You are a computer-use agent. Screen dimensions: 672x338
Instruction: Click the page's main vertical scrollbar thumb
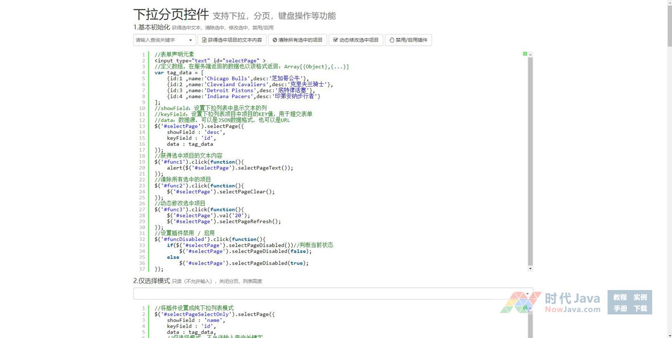669,26
